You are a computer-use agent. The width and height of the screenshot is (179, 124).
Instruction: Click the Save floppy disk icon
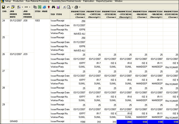click(x=3, y=7)
